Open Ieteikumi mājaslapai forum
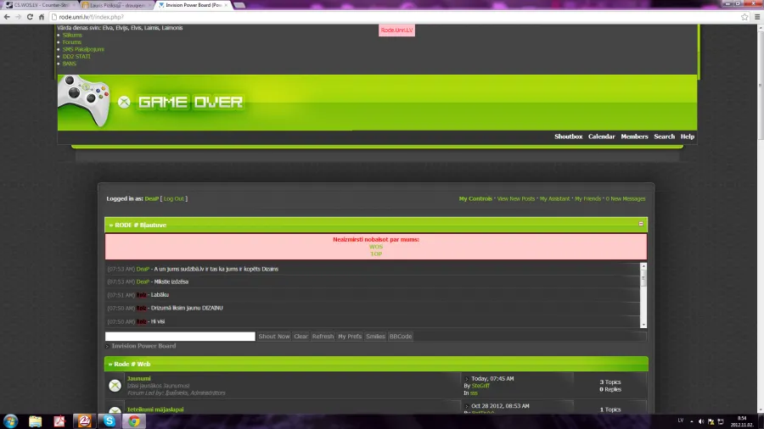The height and width of the screenshot is (429, 764). pyautogui.click(x=155, y=409)
